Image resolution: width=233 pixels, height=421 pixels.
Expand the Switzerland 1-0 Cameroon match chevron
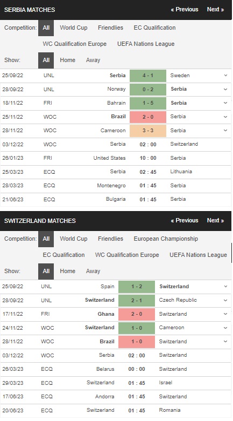pyautogui.click(x=225, y=328)
